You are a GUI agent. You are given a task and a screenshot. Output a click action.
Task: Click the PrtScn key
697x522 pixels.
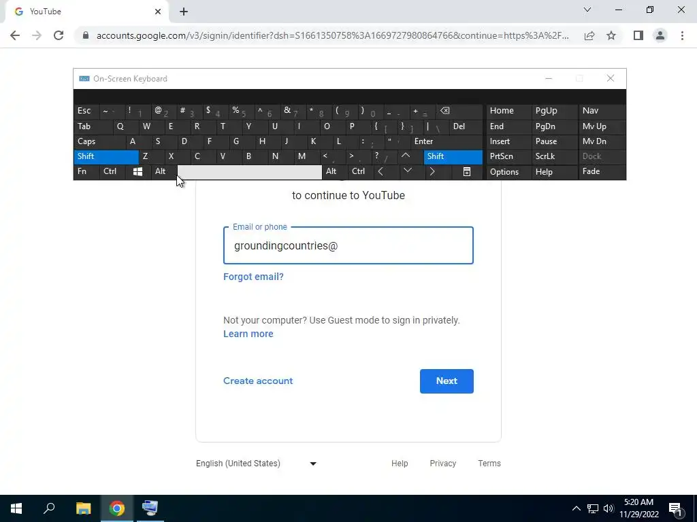(508, 156)
